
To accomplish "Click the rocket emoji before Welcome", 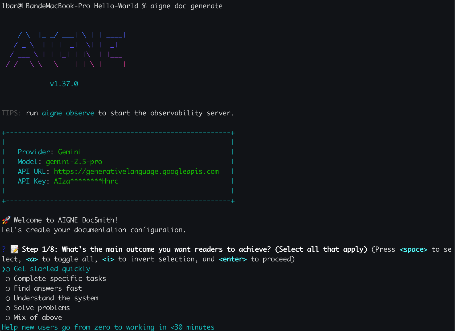I will tap(6, 220).
